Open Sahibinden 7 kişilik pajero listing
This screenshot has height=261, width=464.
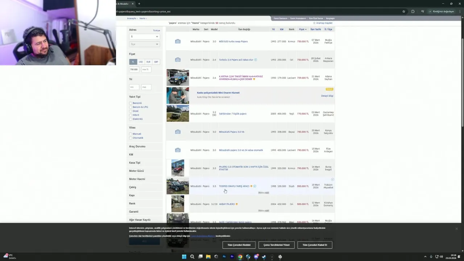233,114
